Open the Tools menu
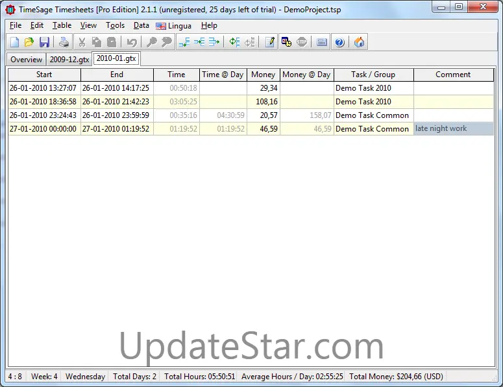 pos(115,25)
